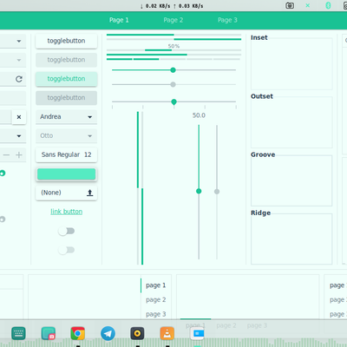The height and width of the screenshot is (347, 347).
Task: Click the teal X icon in the top bar
Action: pos(308,5)
